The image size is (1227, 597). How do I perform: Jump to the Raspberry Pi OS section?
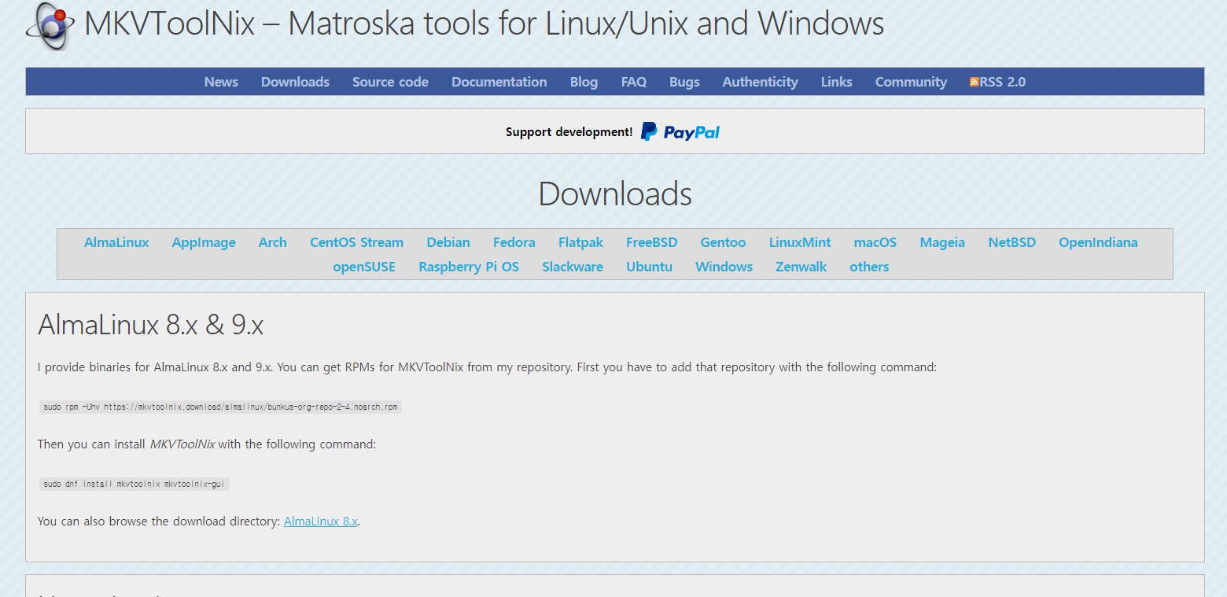pos(469,267)
